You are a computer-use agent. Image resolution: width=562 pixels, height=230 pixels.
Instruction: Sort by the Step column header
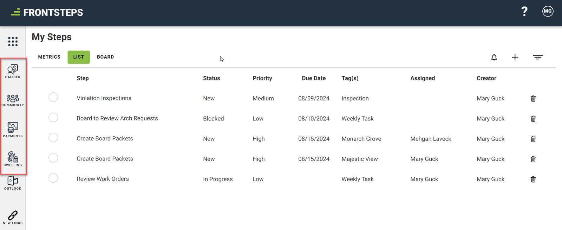pos(83,78)
